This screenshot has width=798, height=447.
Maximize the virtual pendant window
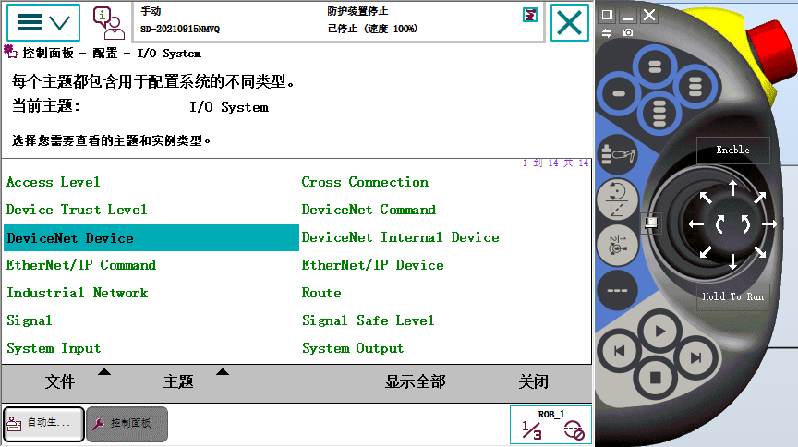607,15
